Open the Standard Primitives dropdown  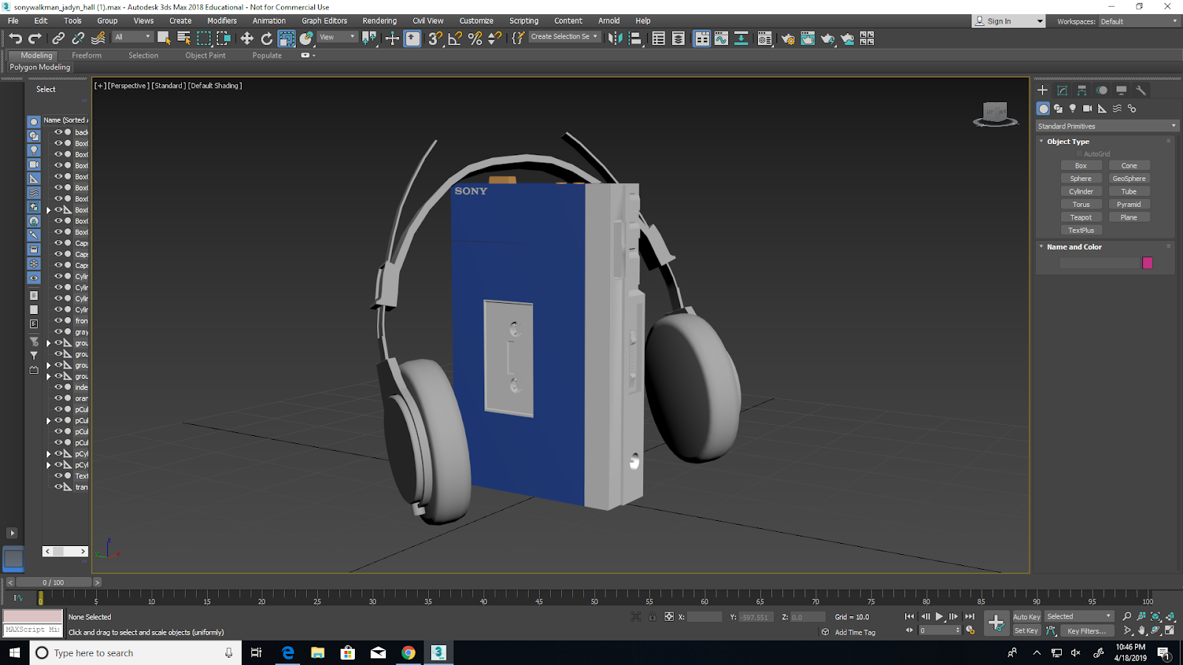(x=1106, y=126)
